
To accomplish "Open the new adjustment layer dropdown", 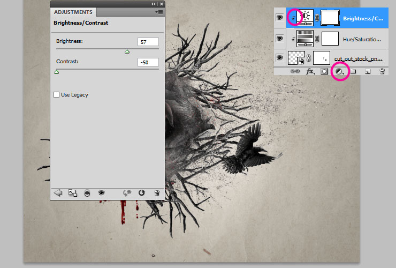I will tap(339, 71).
